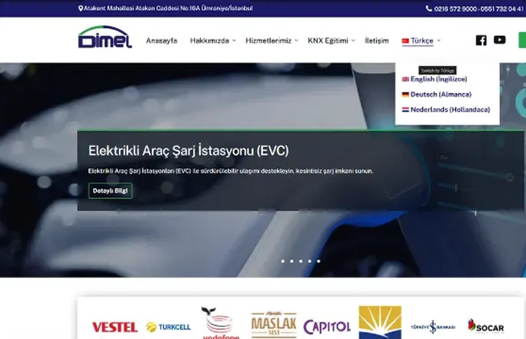Select the fifth slider dot
This screenshot has width=526, height=339.
(319, 261)
